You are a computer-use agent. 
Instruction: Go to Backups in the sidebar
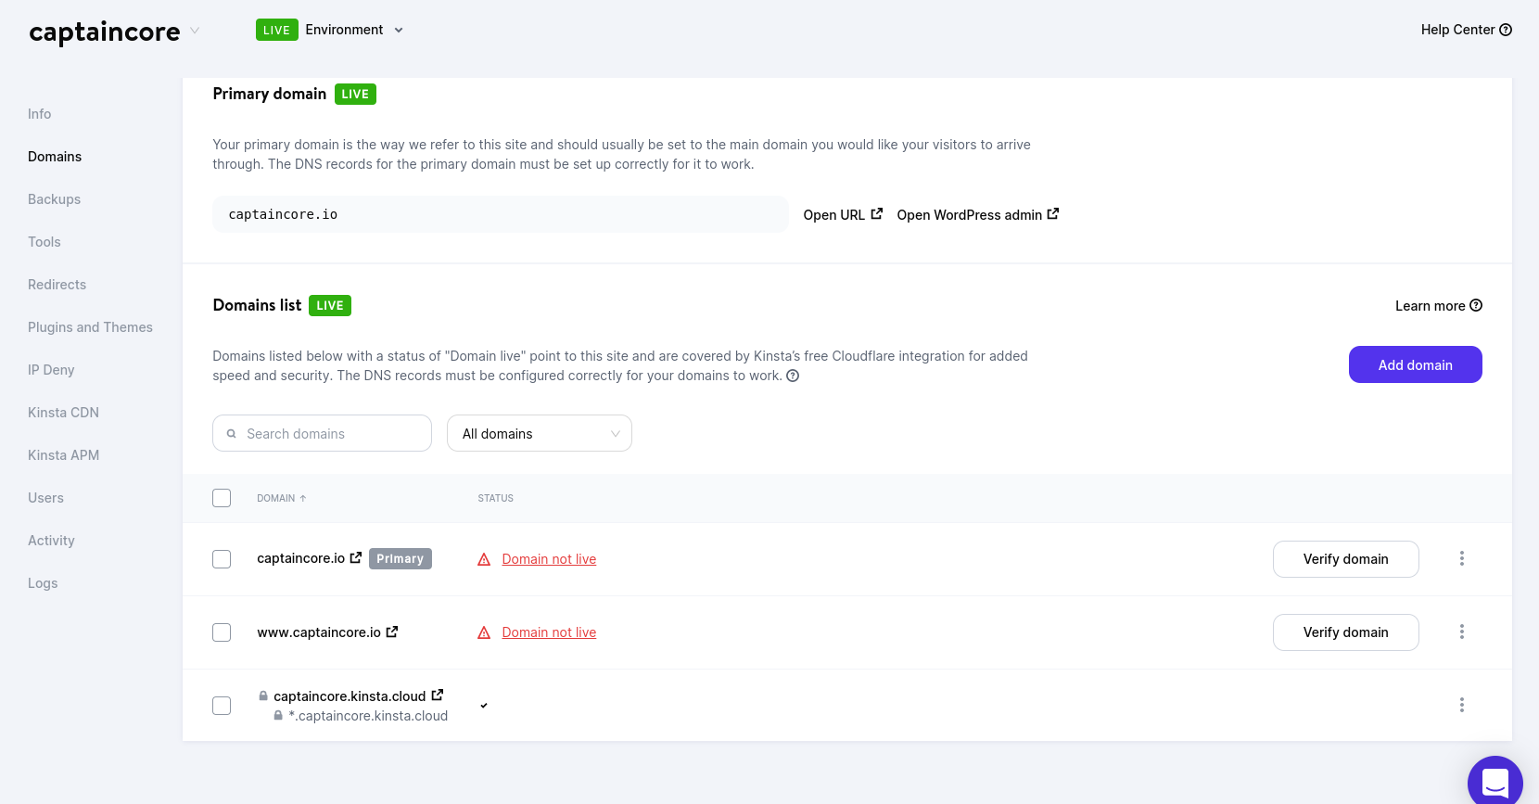(x=54, y=199)
